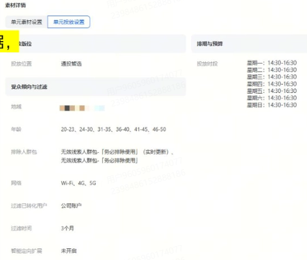The height and width of the screenshot is (260, 307).
Task: Click the 通投智选 value
Action: (x=71, y=64)
